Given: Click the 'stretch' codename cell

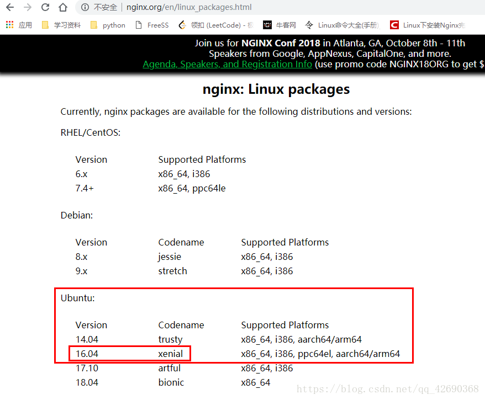Looking at the screenshot, I should 172,271.
